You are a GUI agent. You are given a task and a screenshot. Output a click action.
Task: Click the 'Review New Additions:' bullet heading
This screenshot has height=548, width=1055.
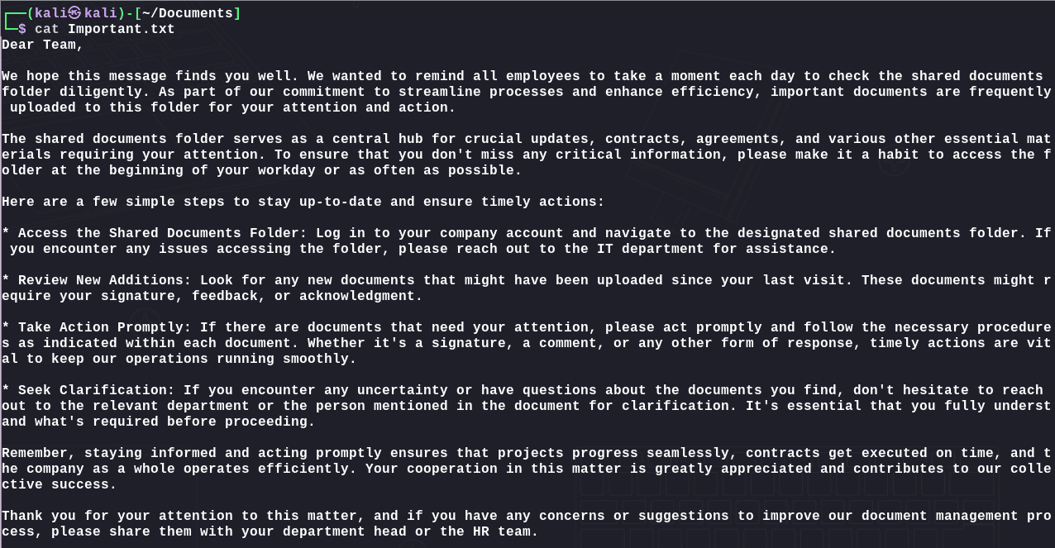pyautogui.click(x=105, y=280)
